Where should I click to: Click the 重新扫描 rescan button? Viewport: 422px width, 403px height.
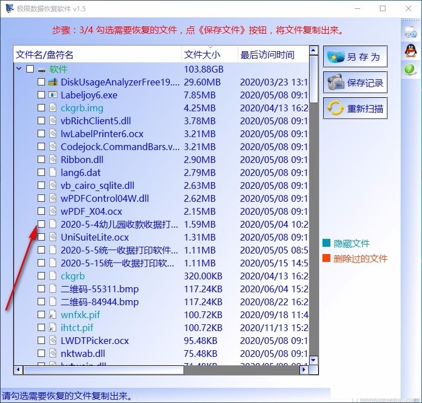click(355, 108)
